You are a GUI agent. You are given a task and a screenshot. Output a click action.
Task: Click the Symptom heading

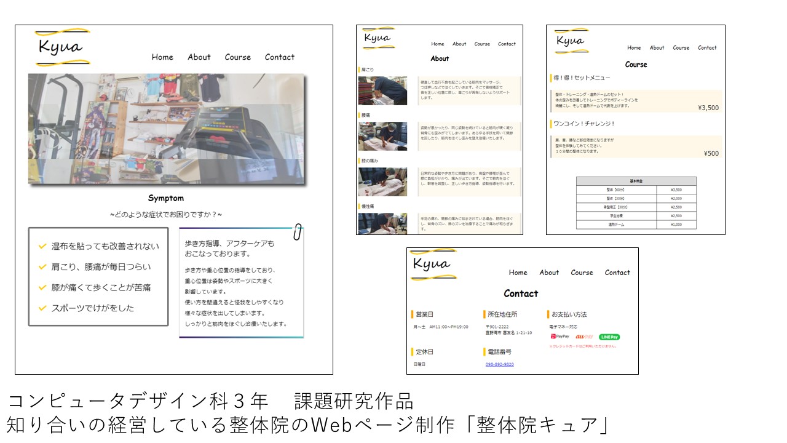166,198
